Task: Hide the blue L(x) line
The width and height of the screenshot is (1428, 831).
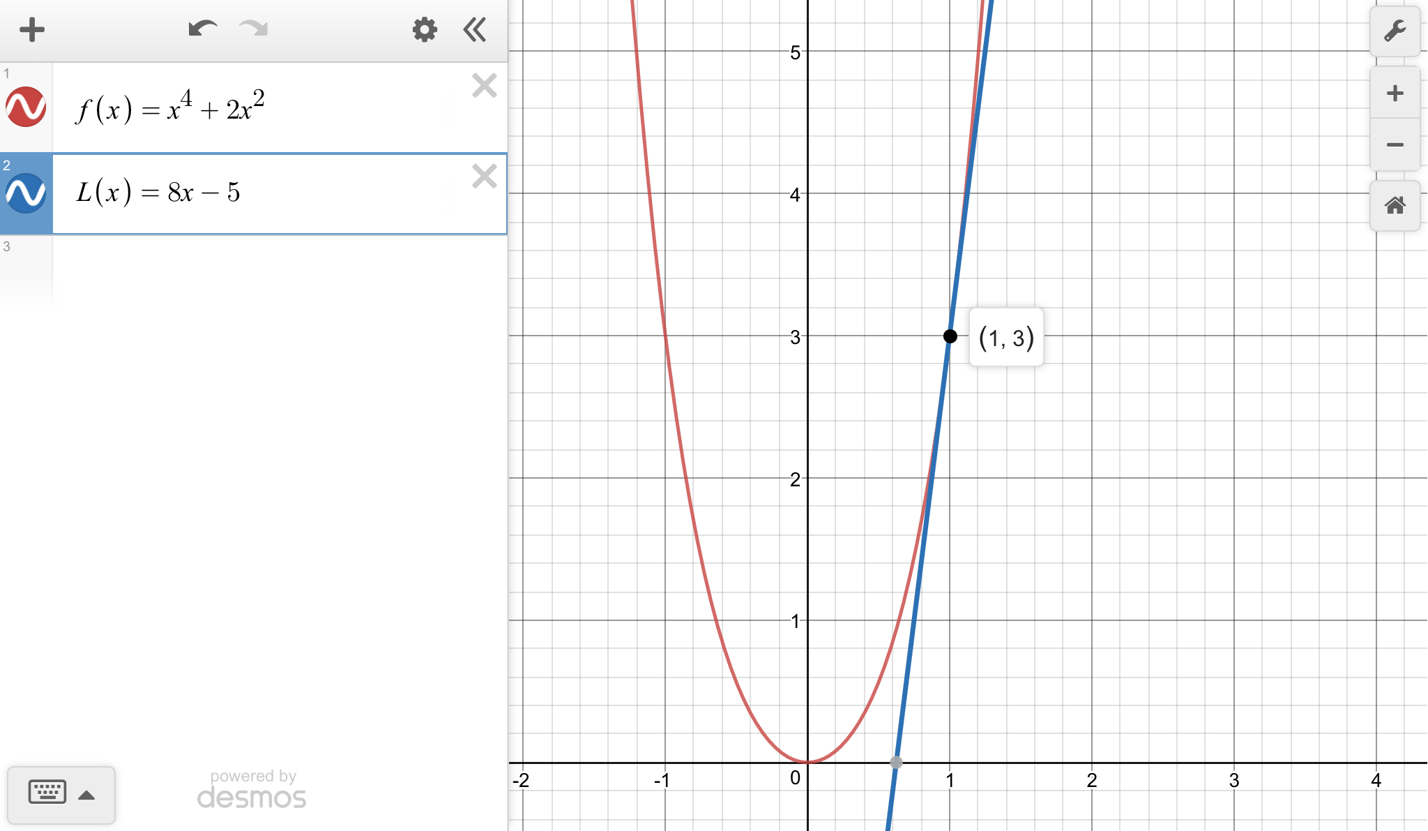Action: tap(26, 193)
